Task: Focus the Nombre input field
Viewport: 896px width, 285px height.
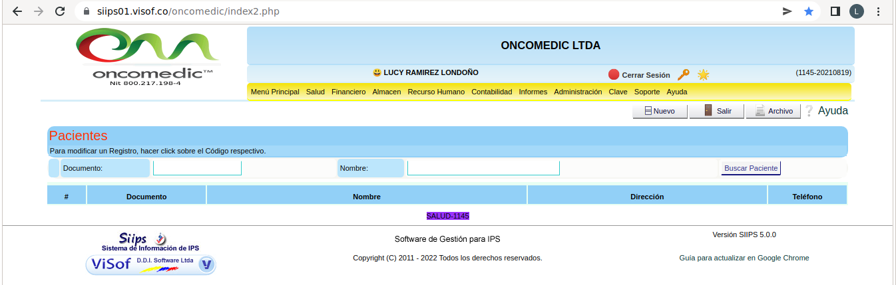Action: coord(483,168)
